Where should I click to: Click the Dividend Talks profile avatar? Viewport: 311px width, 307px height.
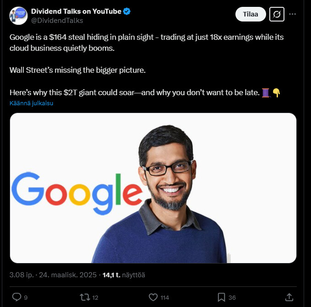click(x=18, y=16)
